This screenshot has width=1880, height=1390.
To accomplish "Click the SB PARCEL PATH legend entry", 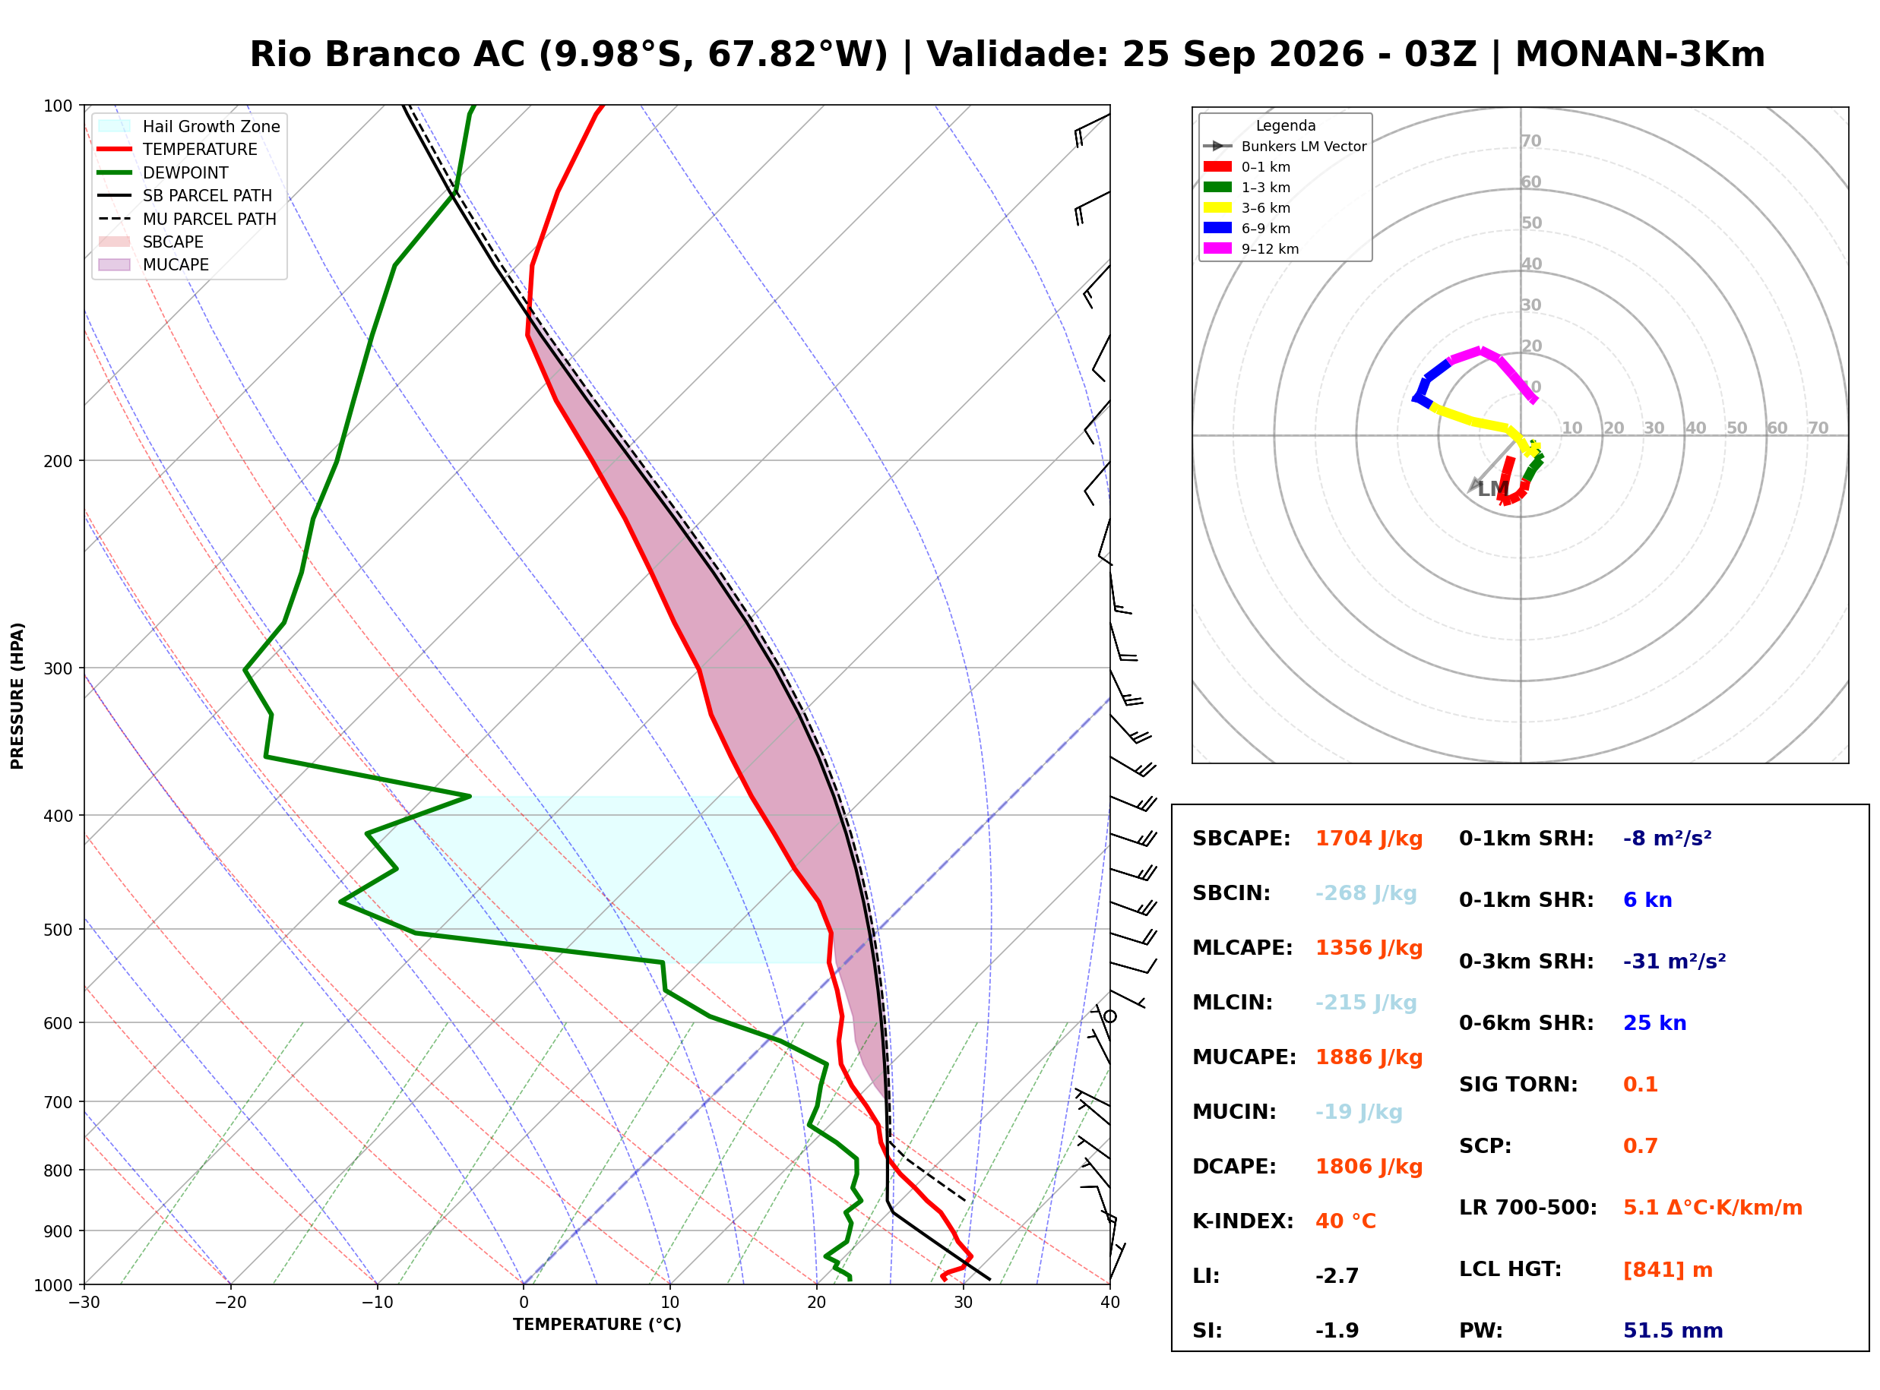I will pos(185,195).
